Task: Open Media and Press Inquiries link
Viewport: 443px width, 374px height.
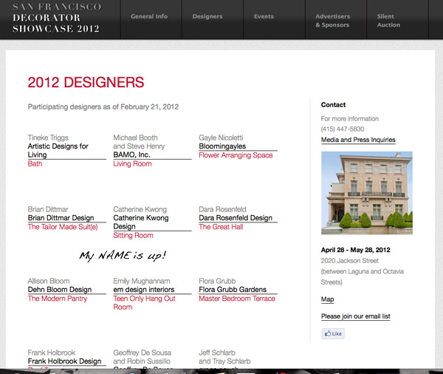Action: (358, 140)
